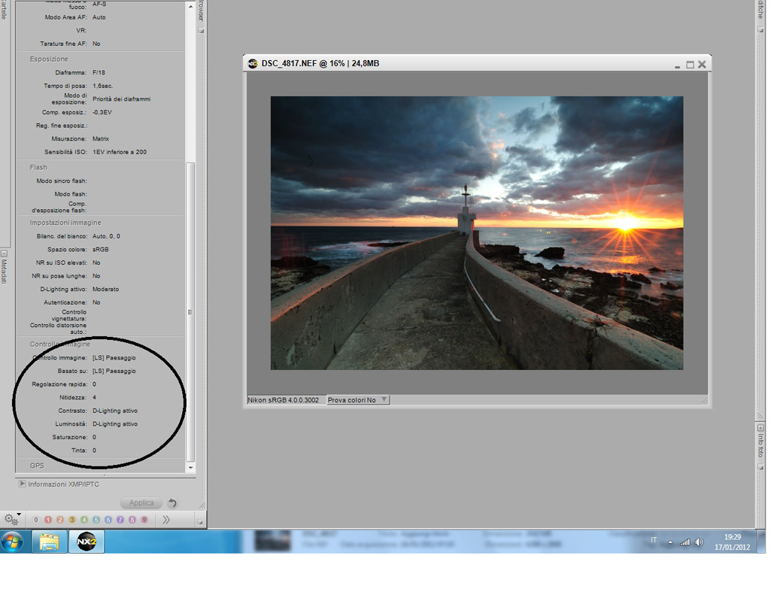Click the NX2 icon in the image title bar
The image size is (770, 616).
tap(253, 64)
